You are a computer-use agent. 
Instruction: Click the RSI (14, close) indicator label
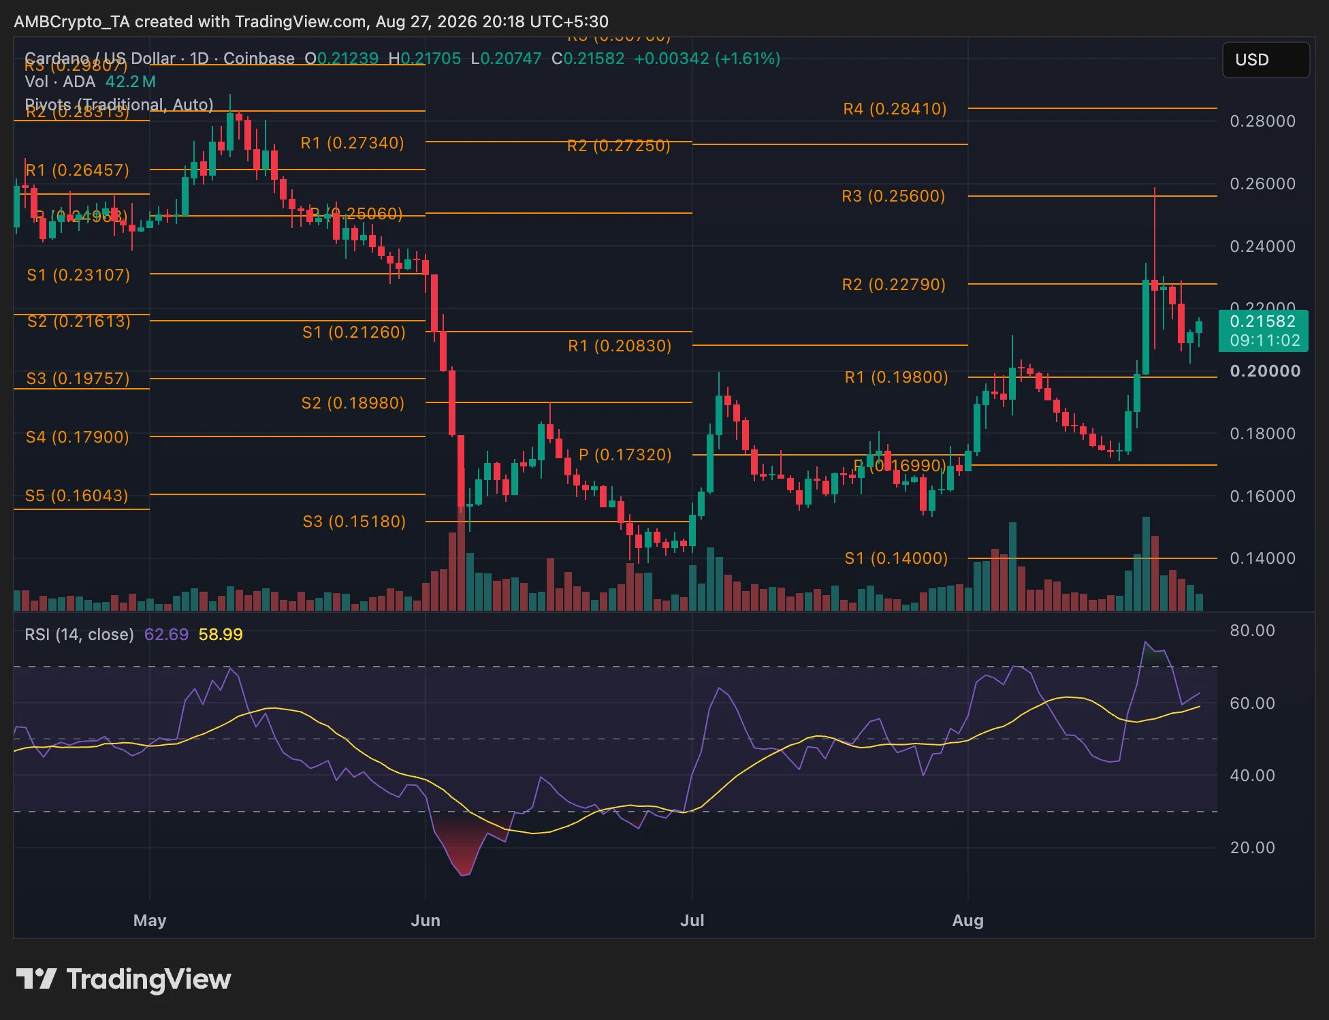[79, 635]
